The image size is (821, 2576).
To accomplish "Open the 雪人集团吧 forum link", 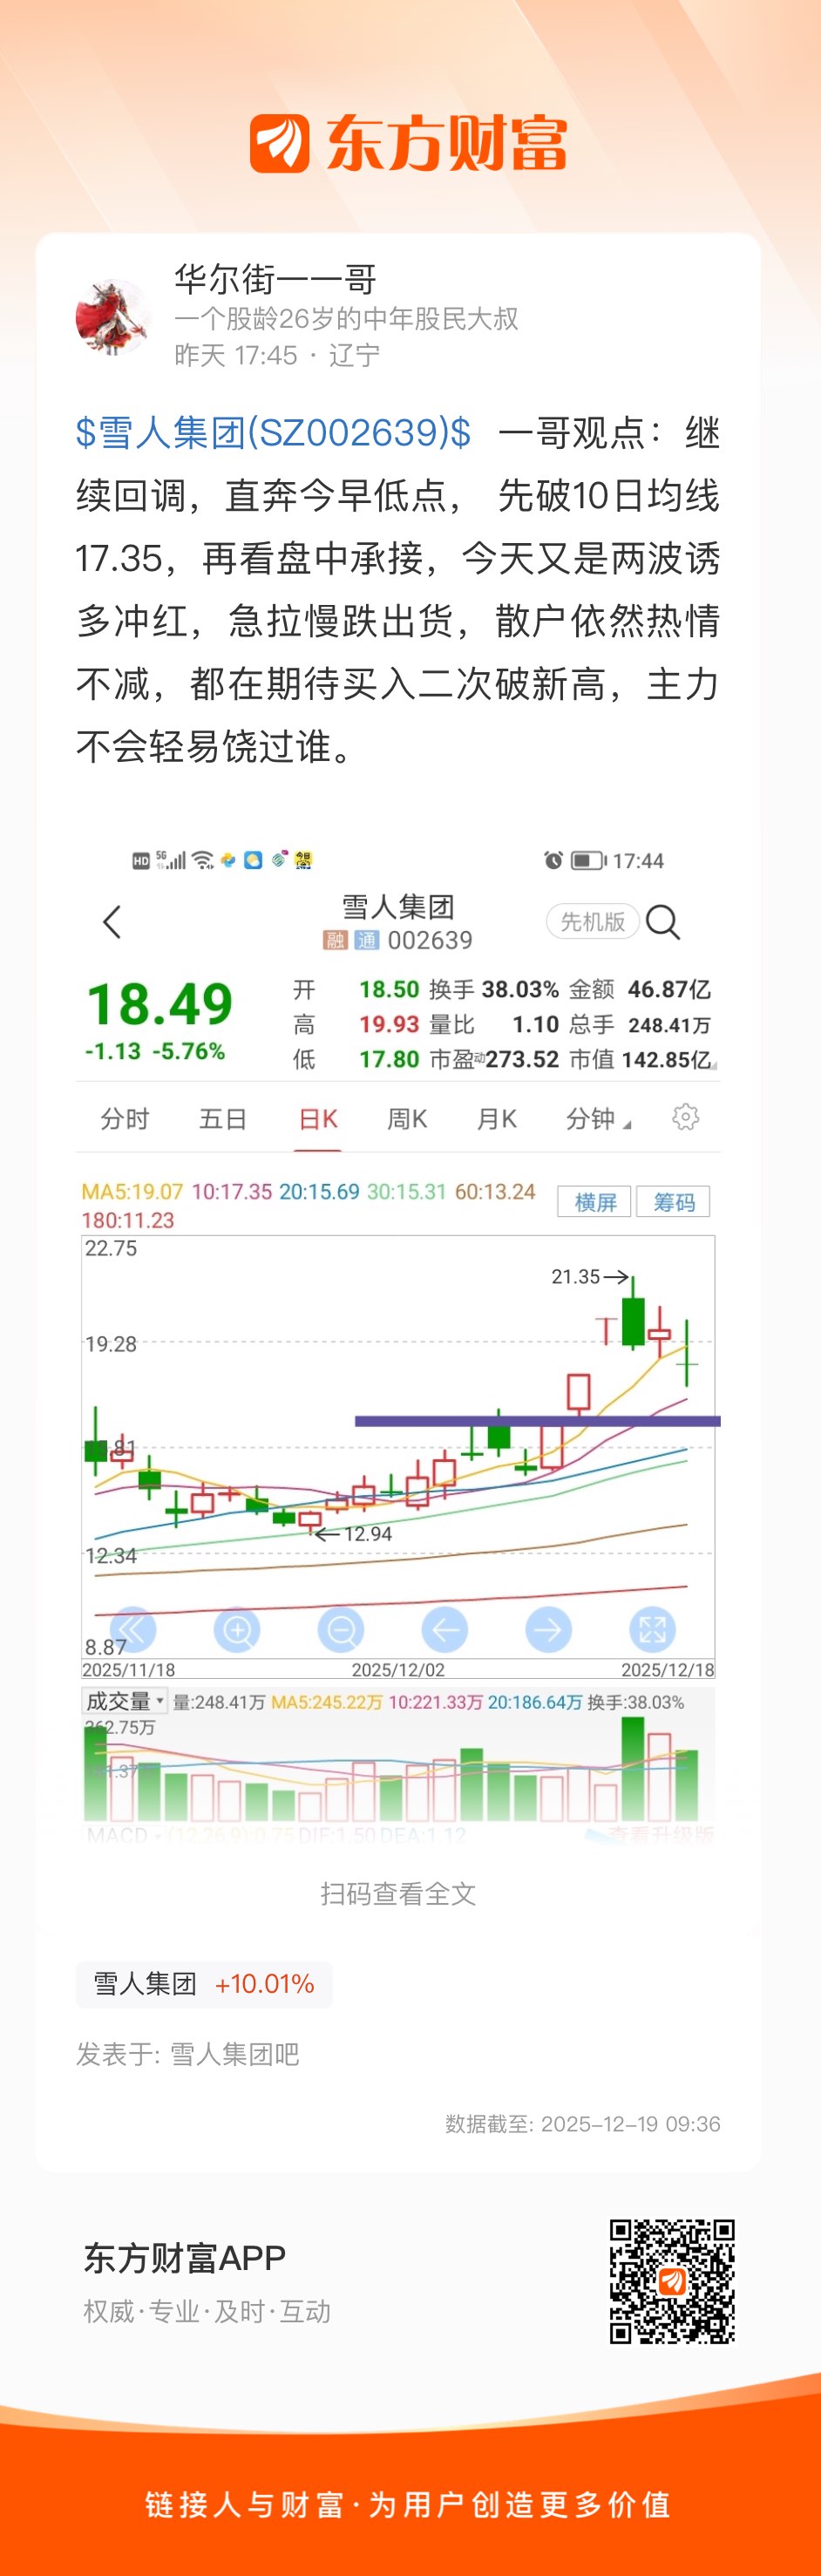I will point(235,2054).
